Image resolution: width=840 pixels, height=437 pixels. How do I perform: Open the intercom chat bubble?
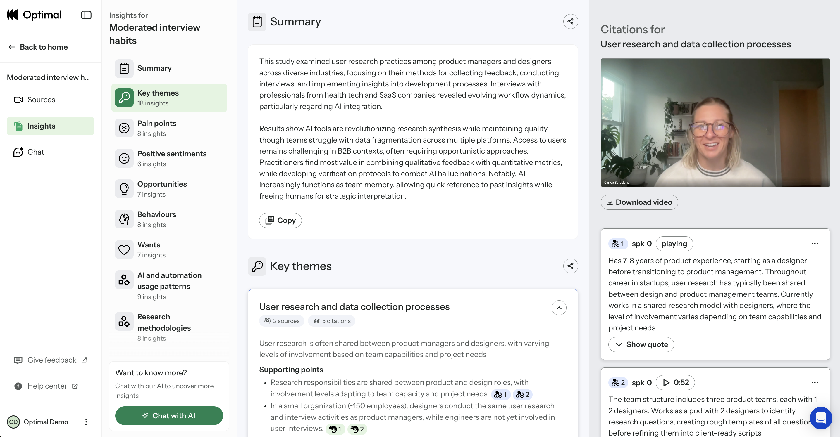[x=821, y=418]
